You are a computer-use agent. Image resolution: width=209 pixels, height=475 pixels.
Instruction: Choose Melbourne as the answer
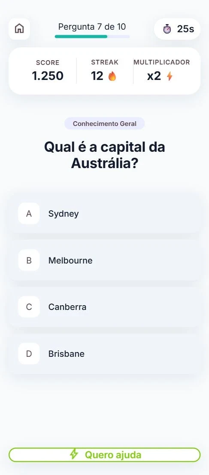104,260
